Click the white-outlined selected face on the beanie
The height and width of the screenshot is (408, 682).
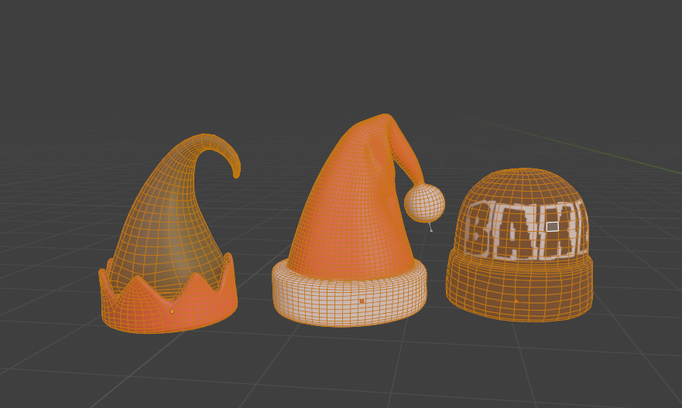click(553, 226)
